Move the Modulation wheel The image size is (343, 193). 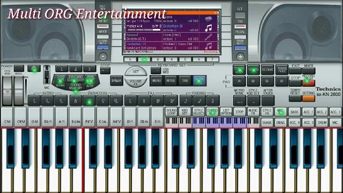point(19,91)
